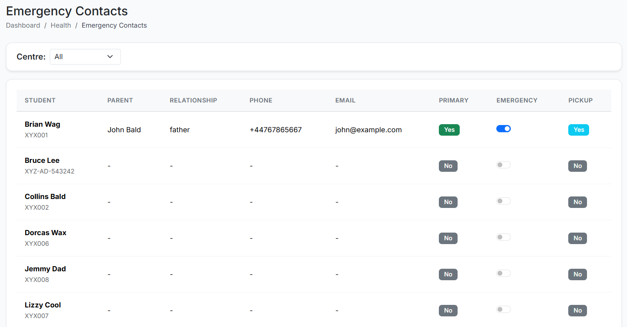Select the student name Brian Wag
627x327 pixels.
43,124
